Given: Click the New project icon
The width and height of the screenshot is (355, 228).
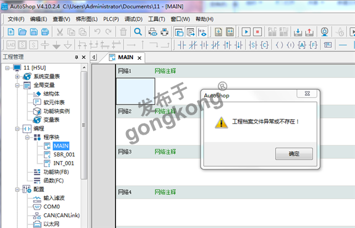Looking at the screenshot, I should [11, 32].
